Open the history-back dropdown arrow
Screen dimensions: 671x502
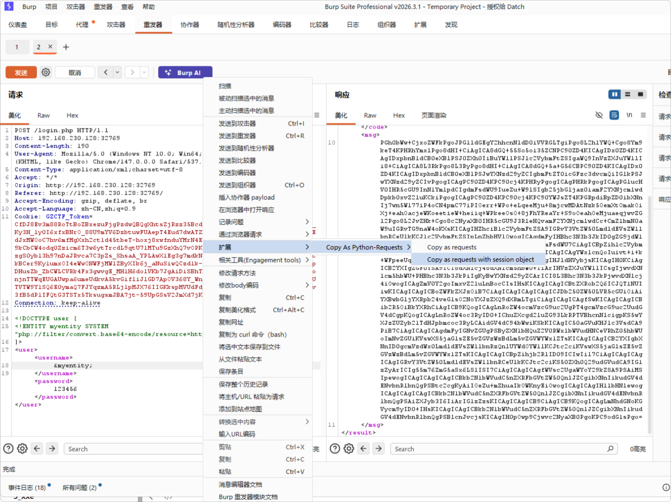(x=117, y=72)
